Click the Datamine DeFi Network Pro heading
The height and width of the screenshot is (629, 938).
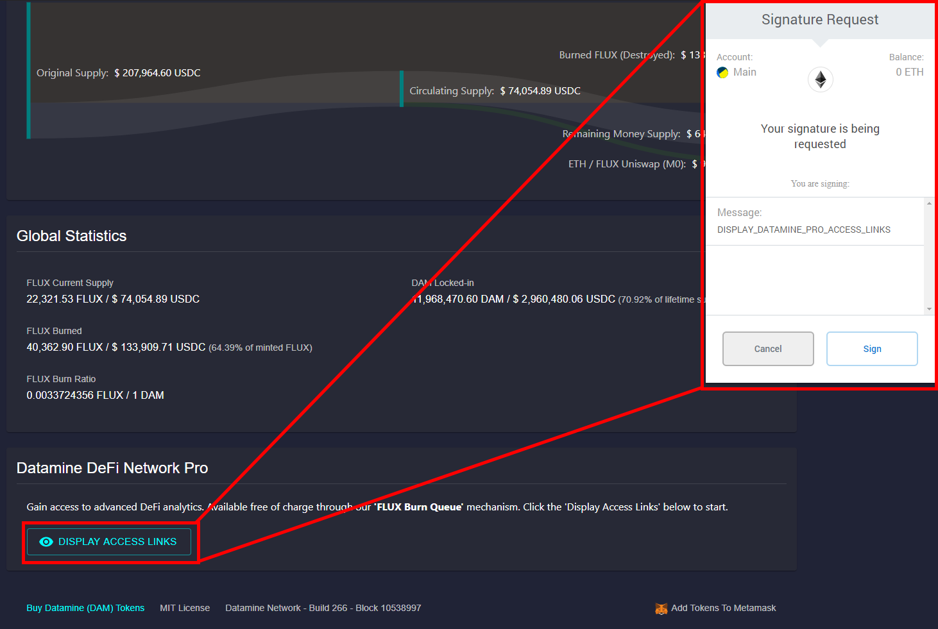click(x=112, y=468)
